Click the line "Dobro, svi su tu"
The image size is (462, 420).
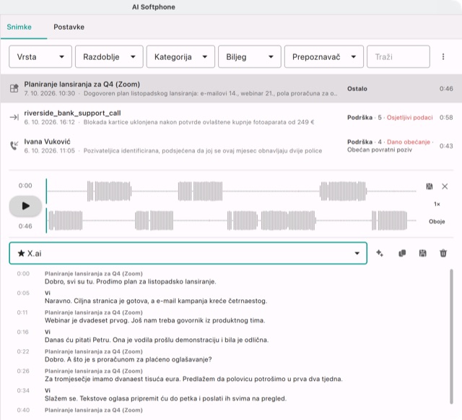[130, 282]
